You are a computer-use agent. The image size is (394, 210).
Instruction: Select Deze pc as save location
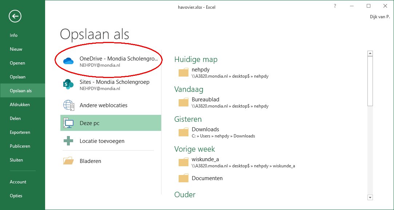point(111,123)
